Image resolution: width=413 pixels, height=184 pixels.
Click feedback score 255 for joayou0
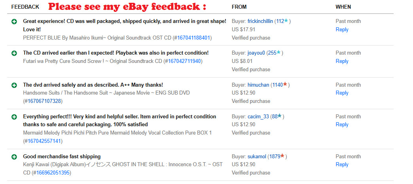click(x=272, y=53)
